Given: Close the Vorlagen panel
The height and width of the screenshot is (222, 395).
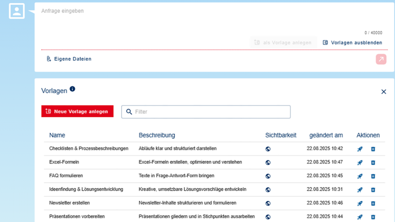Looking at the screenshot, I should tap(383, 92).
